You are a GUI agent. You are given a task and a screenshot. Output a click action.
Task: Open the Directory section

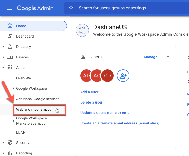(24, 47)
